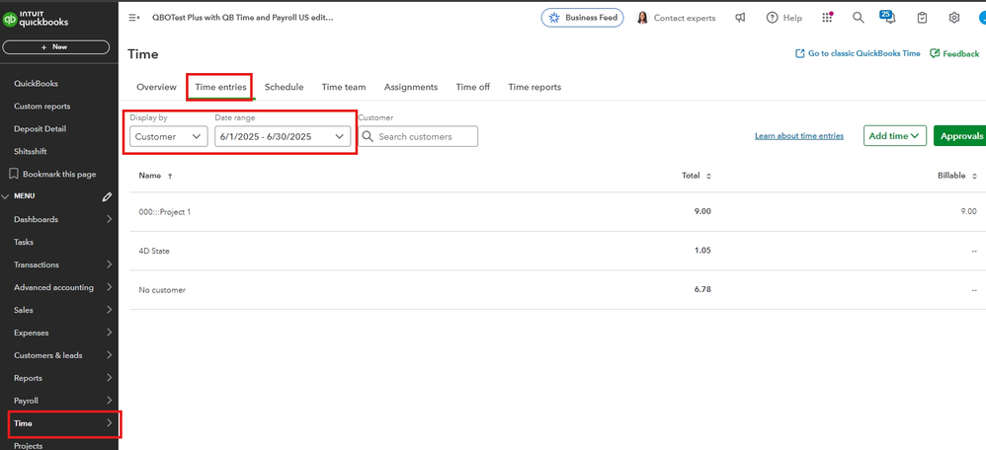This screenshot has height=450, width=986.
Task: Sort the Billable column
Action: pos(974,176)
